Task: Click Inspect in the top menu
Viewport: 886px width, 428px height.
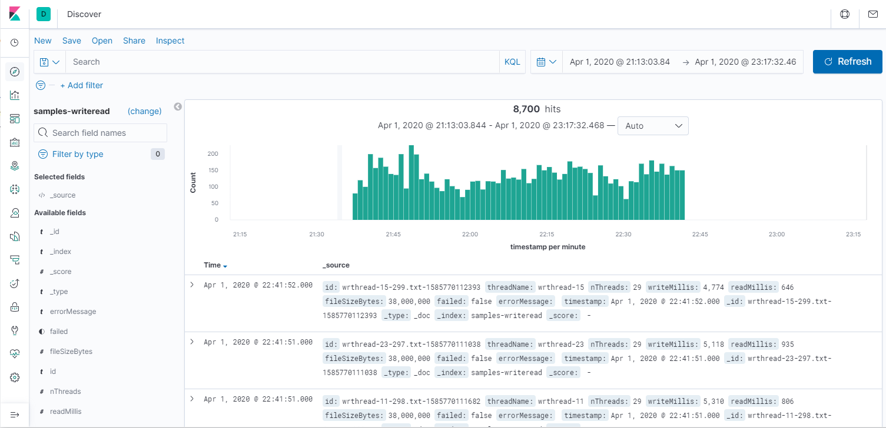Action: click(170, 41)
